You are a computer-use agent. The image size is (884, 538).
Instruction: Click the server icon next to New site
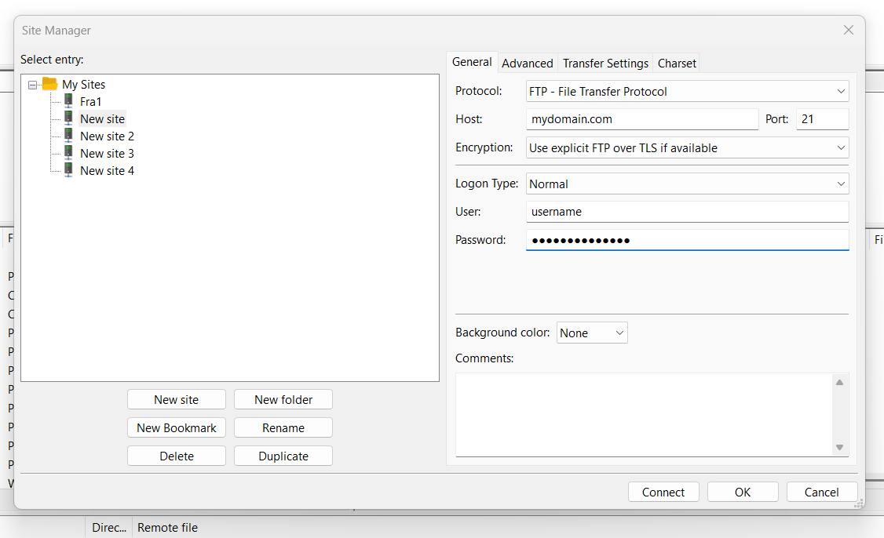[x=68, y=118]
